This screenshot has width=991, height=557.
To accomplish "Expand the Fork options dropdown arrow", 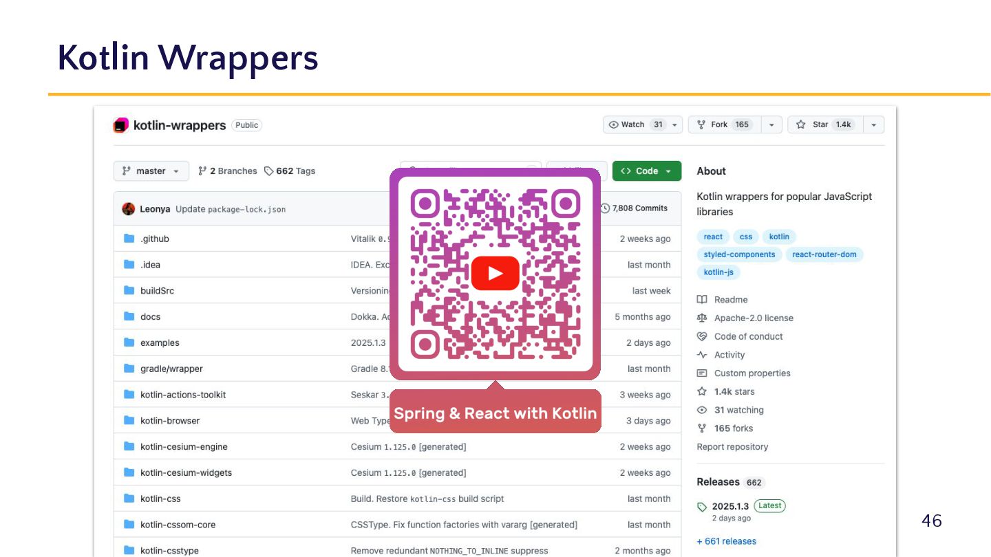I will 771,124.
